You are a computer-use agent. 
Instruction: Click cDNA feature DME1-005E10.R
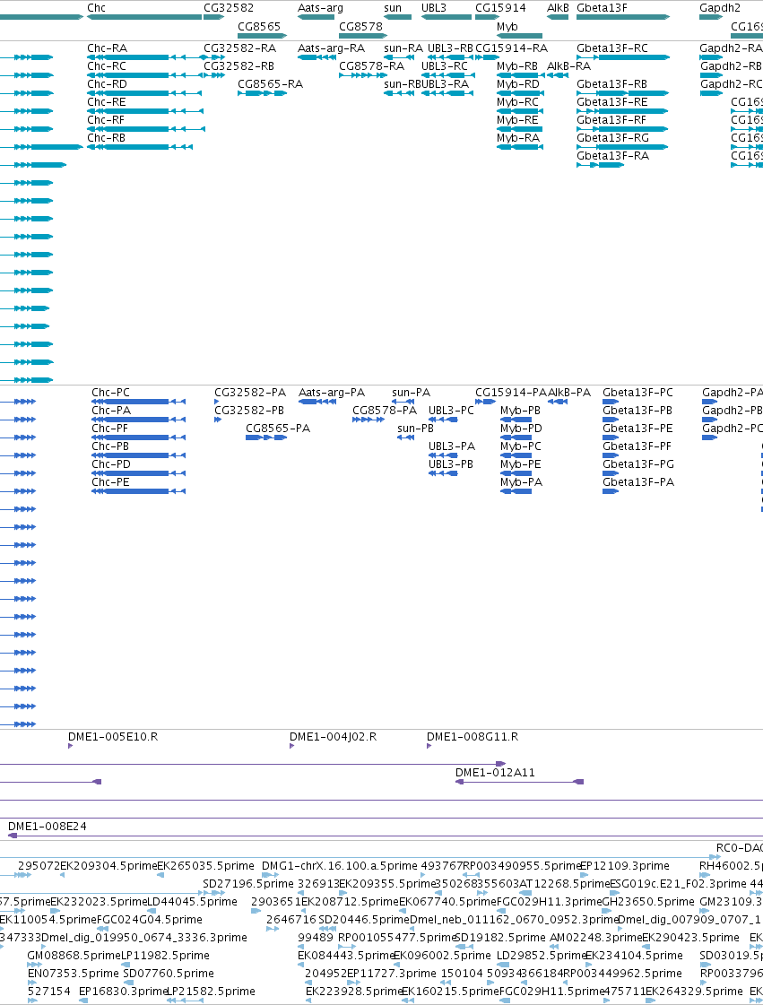pos(113,736)
